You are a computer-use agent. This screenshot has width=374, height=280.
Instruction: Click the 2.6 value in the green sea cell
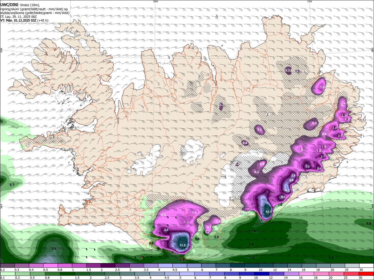coord(54,249)
